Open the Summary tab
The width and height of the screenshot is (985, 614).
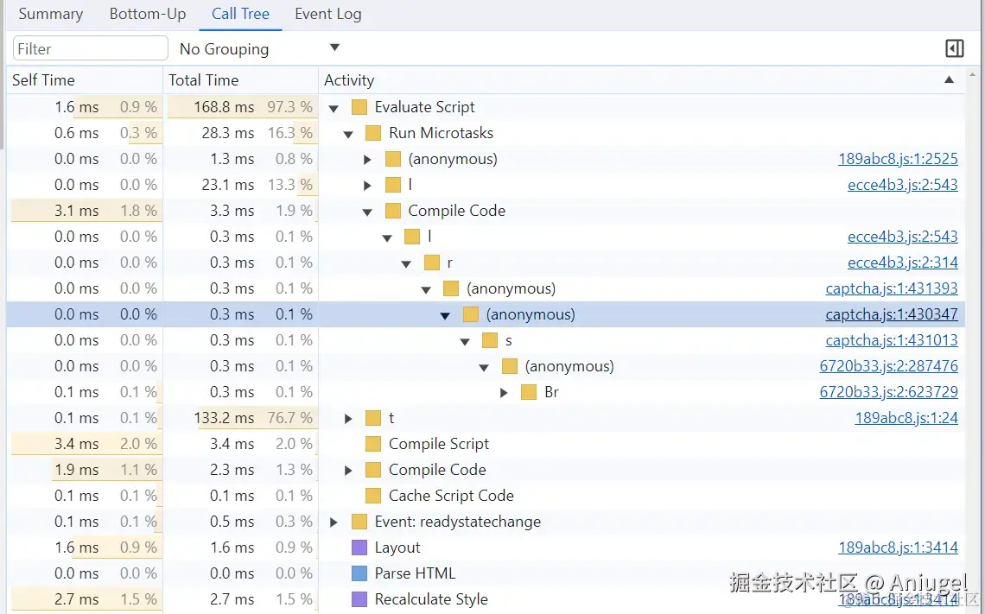click(51, 14)
